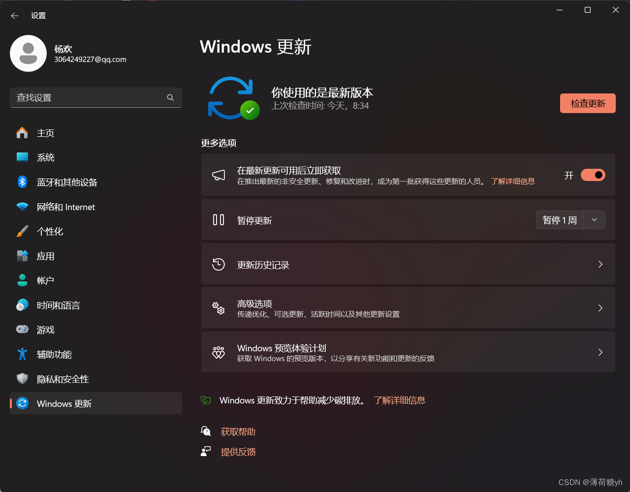The image size is (630, 492).
Task: Click the magnifier icon in search box
Action: pyautogui.click(x=170, y=98)
